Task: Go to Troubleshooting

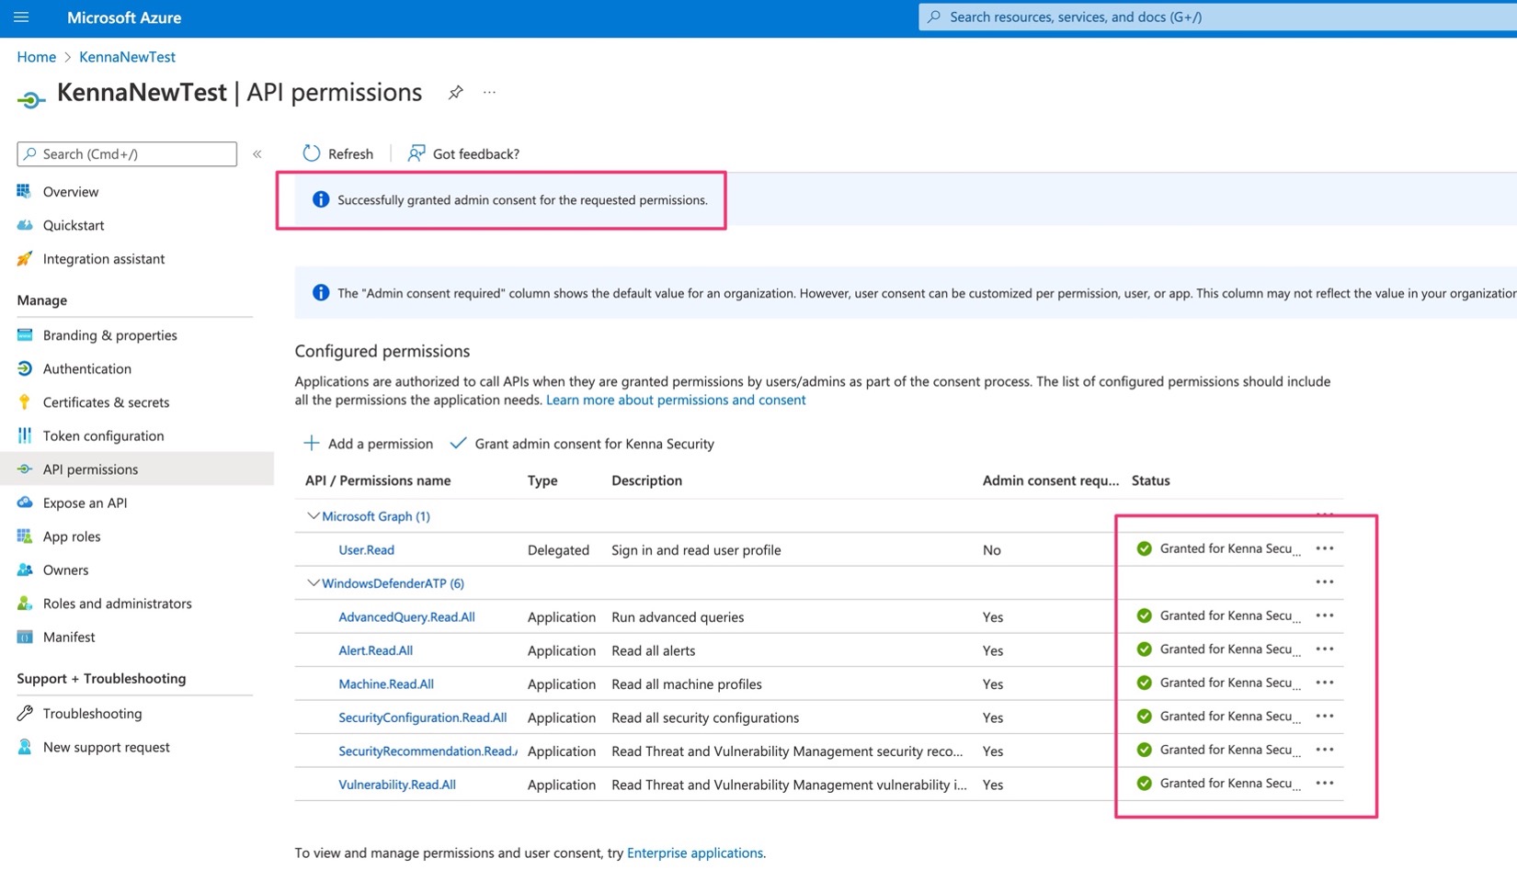Action: [91, 713]
